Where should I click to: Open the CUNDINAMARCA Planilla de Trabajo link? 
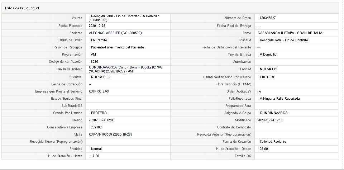tap(126, 69)
